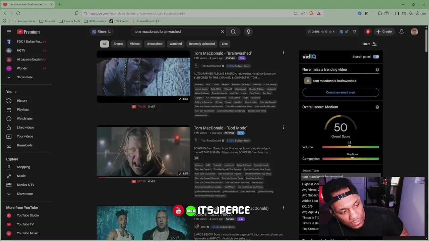This screenshot has height=241, width=429.
Task: Select the Live filter chip
Action: tap(225, 44)
